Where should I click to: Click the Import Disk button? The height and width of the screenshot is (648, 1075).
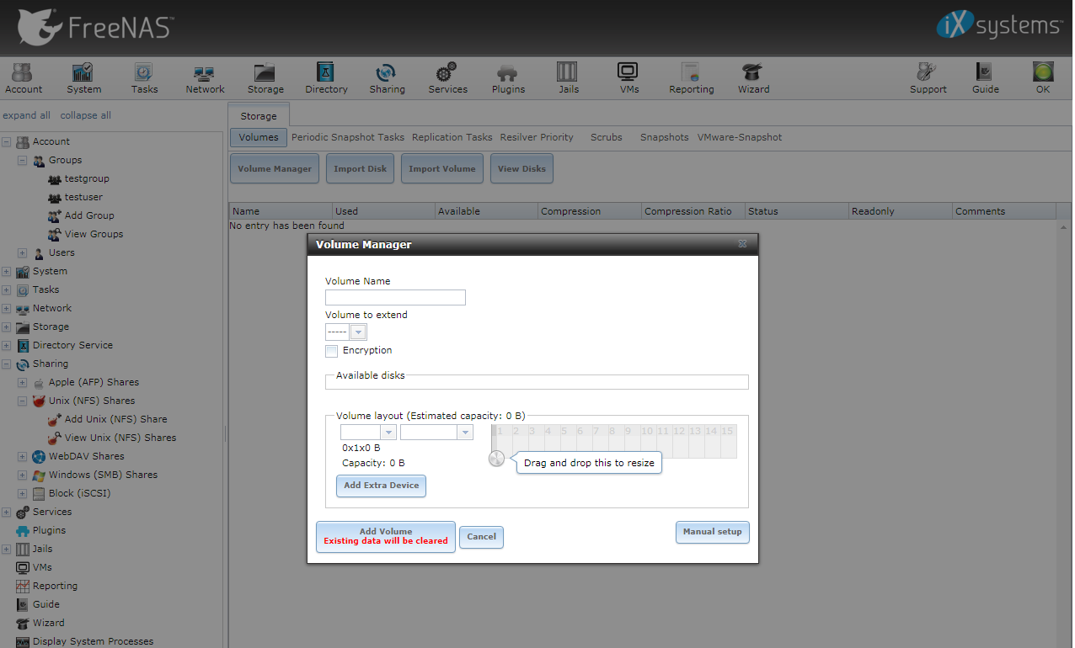[361, 168]
